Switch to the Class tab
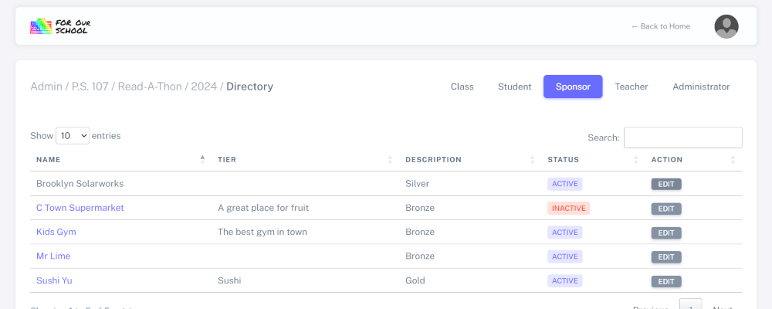Screen dimensions: 772x309 (x=462, y=87)
